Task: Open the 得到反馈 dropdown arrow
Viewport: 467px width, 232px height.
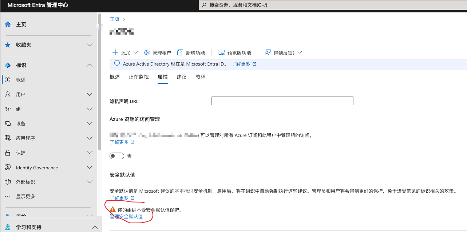Action: coord(300,52)
